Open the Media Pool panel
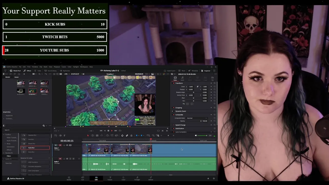329x185 pixels. click(x=15, y=71)
